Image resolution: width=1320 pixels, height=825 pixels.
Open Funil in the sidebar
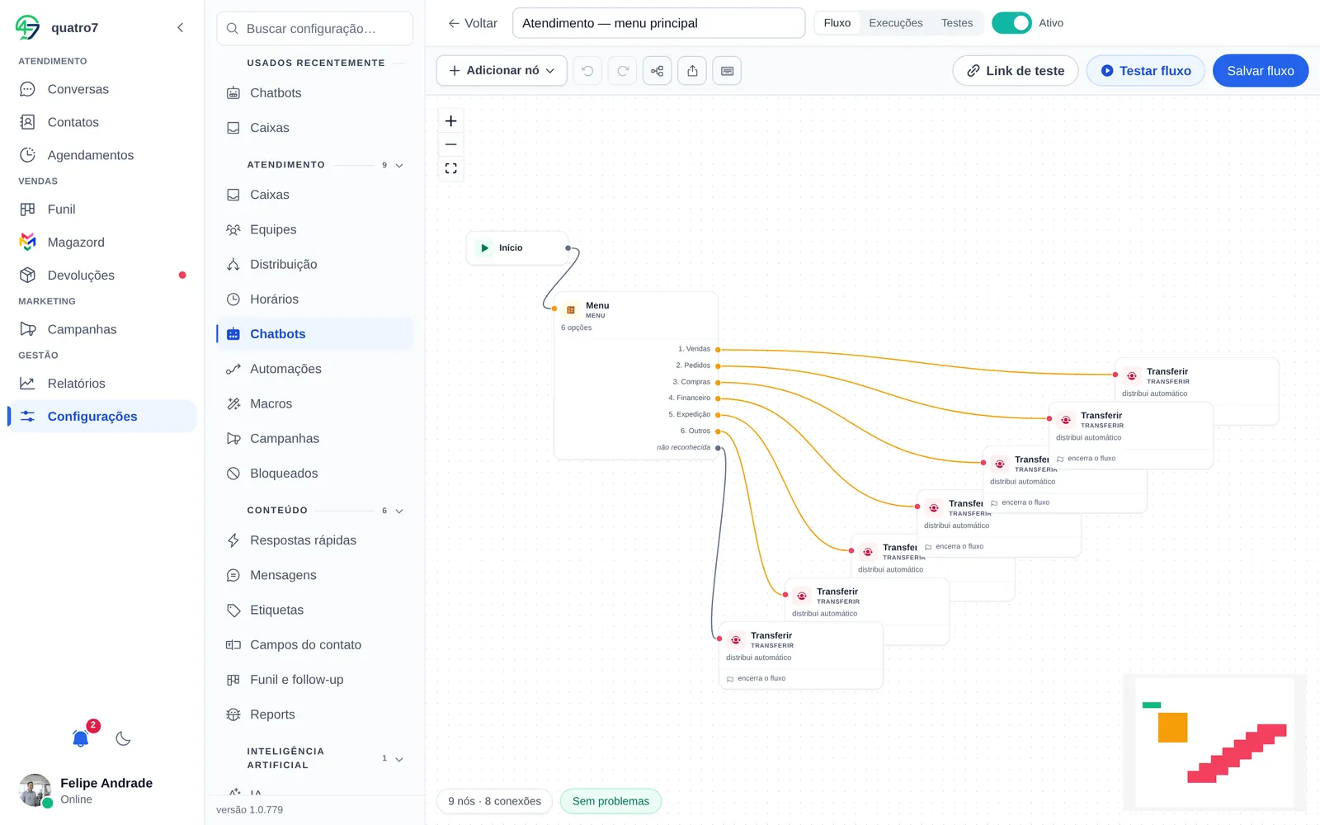click(x=102, y=209)
